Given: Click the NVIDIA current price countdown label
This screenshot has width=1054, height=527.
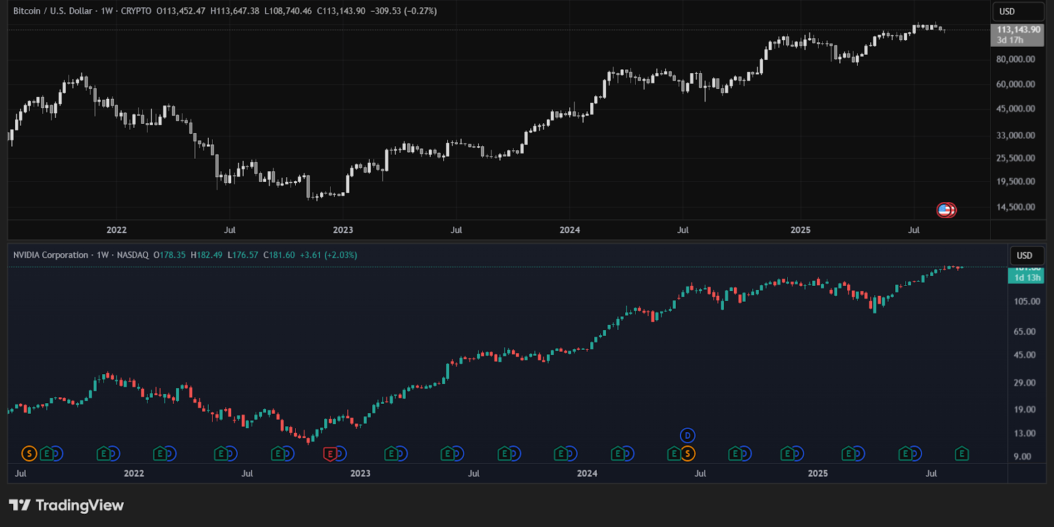Looking at the screenshot, I should (1026, 277).
